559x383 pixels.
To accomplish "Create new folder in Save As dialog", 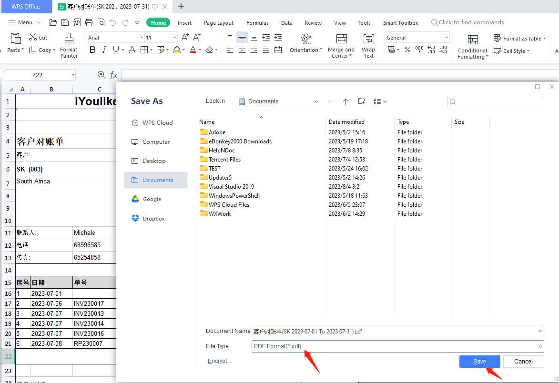I will click(362, 101).
